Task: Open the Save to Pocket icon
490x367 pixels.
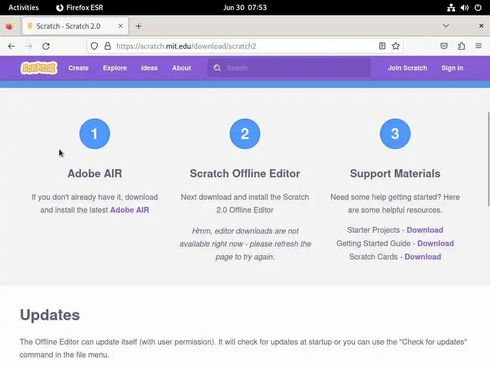Action: (444, 46)
